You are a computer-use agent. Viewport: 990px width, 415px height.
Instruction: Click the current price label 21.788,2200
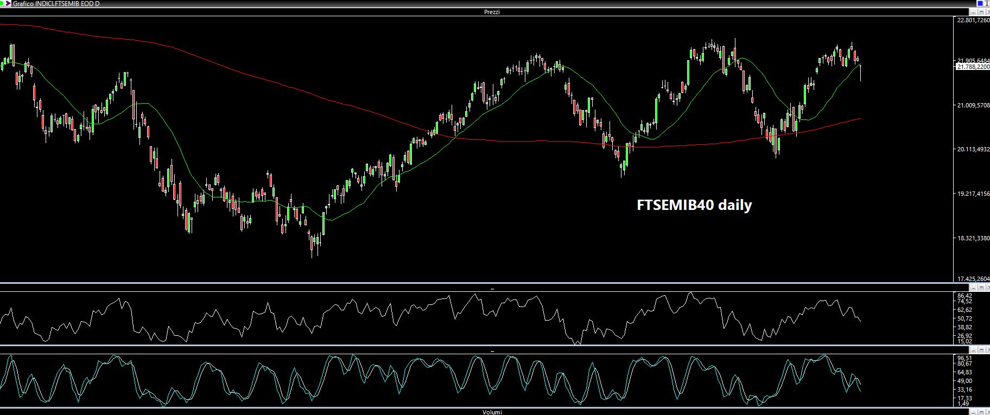tap(973, 67)
